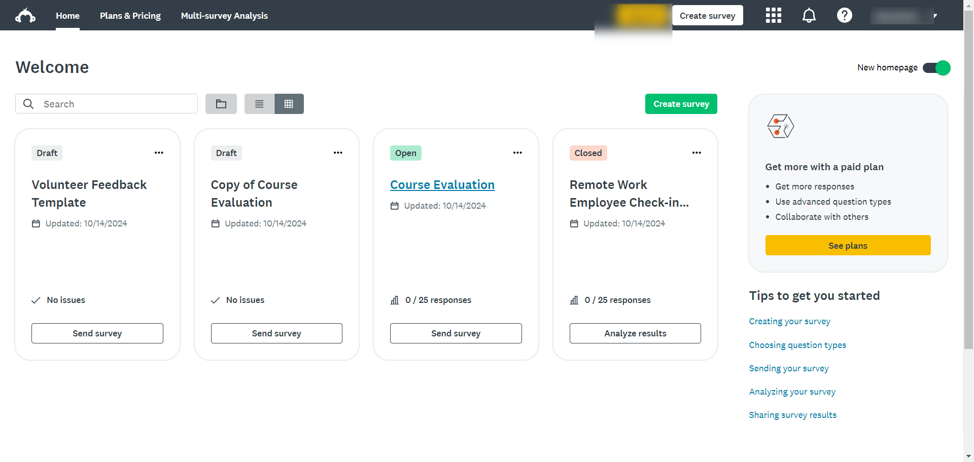
Task: Click the Open status badge
Action: (406, 153)
